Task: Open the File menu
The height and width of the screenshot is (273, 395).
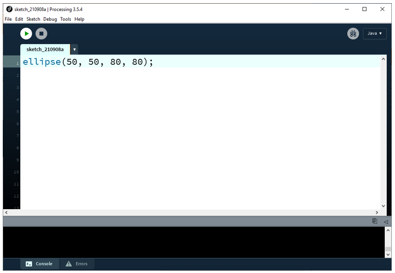Action: coord(8,19)
